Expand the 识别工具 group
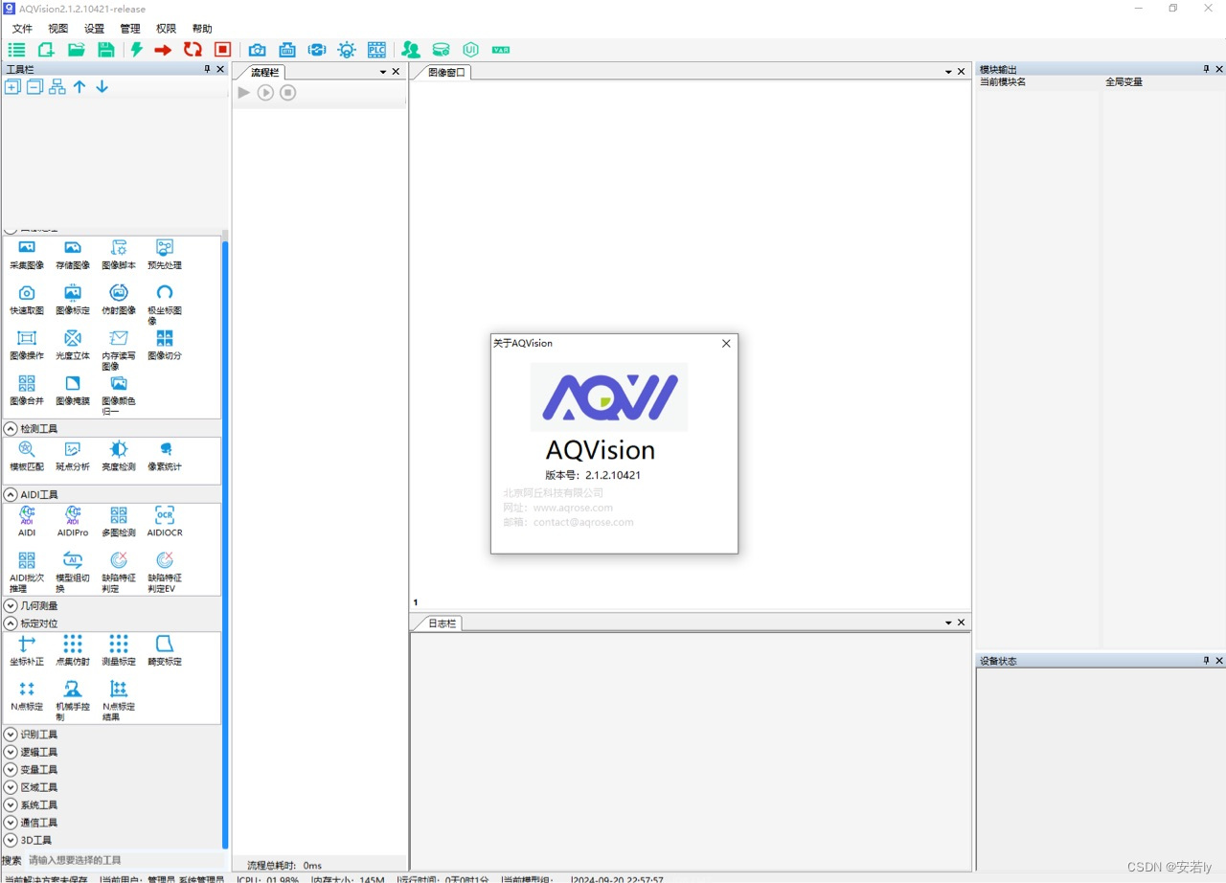1226x883 pixels. coord(11,735)
